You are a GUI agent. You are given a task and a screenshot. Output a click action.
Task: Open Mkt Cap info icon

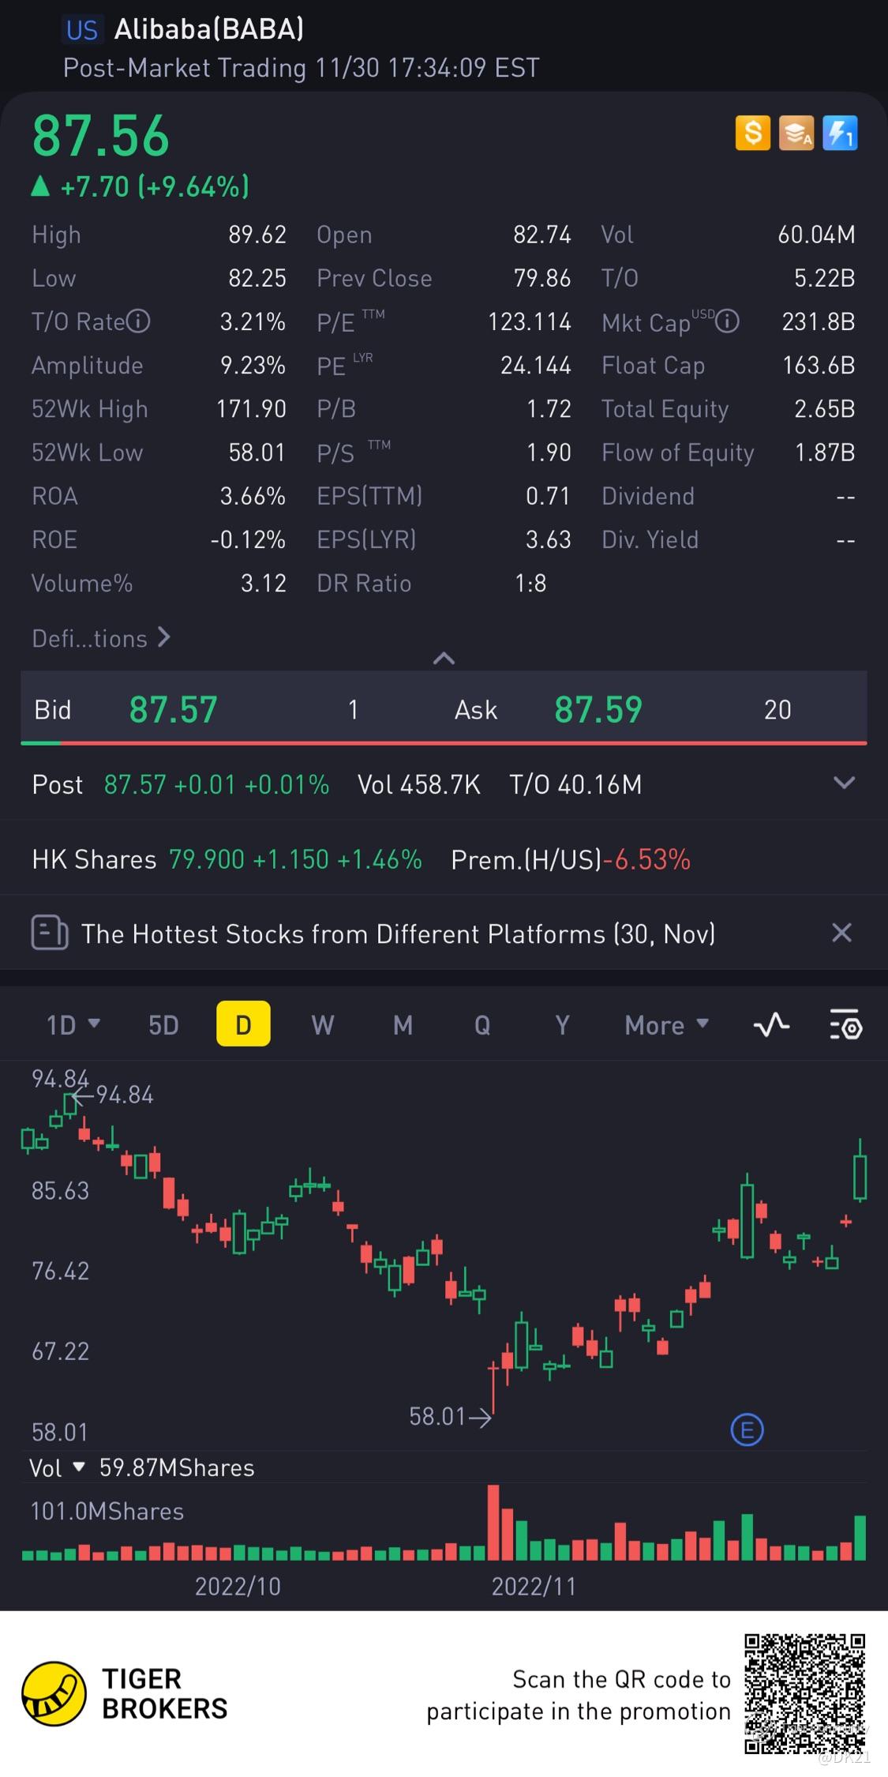(x=727, y=321)
